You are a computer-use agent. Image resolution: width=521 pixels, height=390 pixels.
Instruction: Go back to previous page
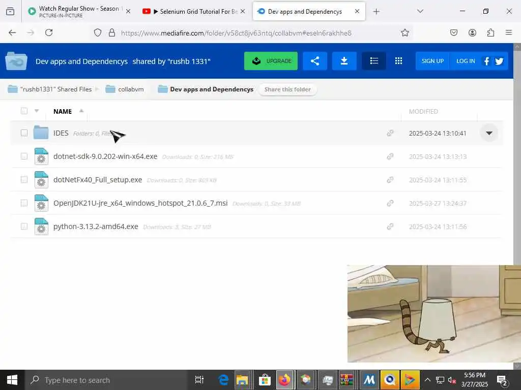pyautogui.click(x=12, y=32)
